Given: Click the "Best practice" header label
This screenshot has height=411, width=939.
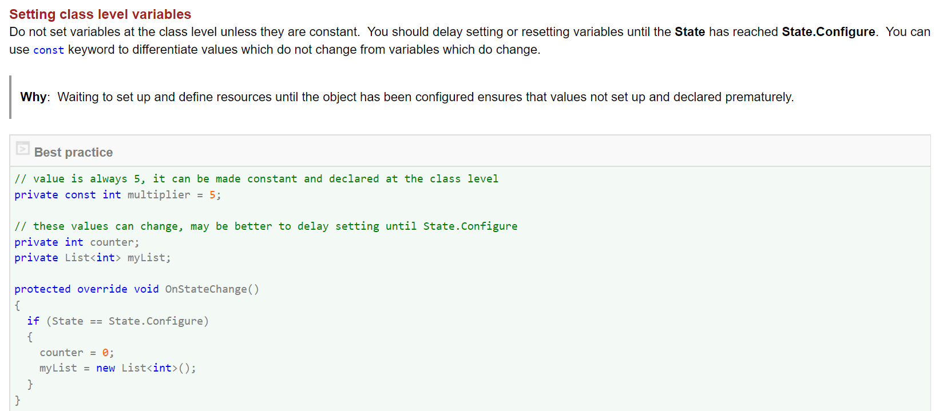Looking at the screenshot, I should pyautogui.click(x=73, y=153).
